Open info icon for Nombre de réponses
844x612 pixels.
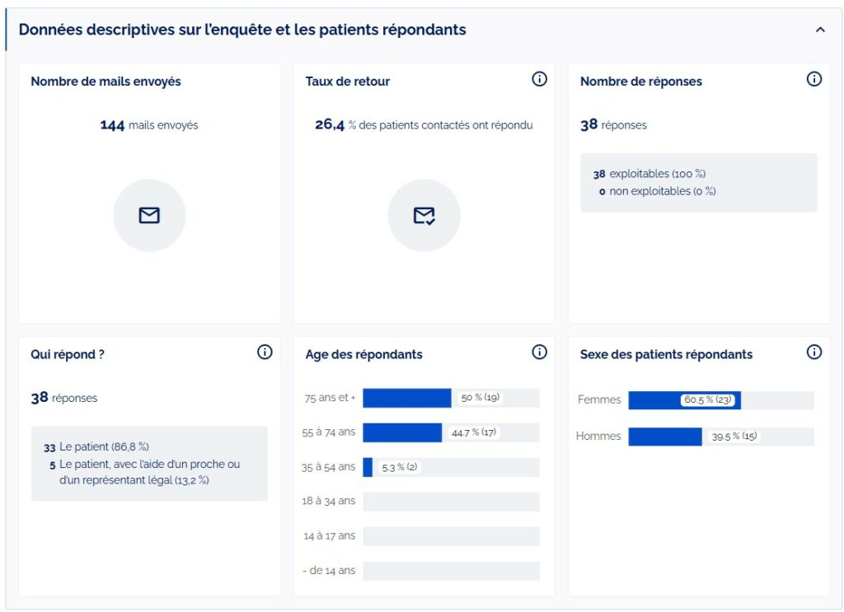tap(814, 79)
